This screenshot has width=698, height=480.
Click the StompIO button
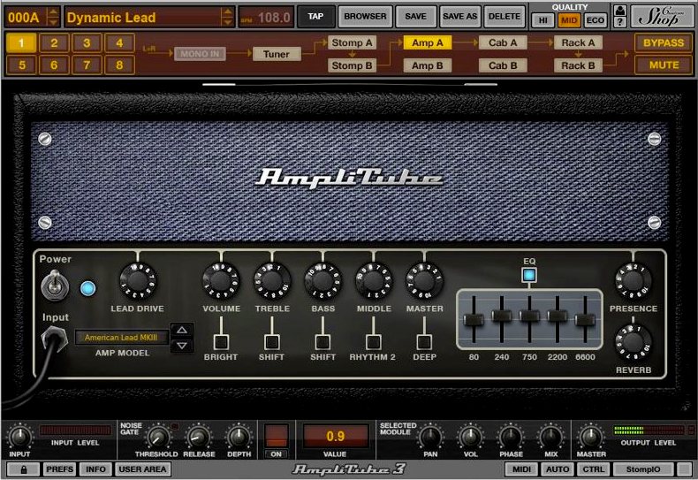[643, 469]
